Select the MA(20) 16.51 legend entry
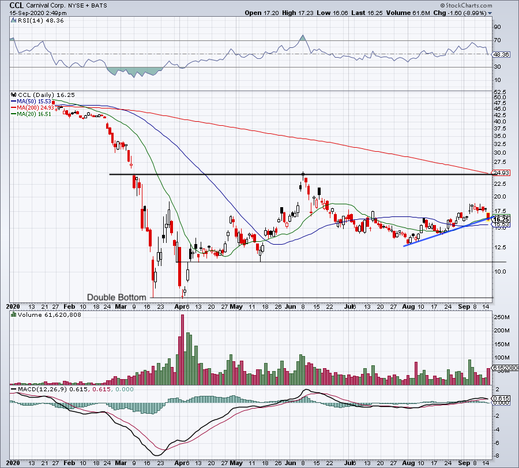Image resolution: width=519 pixels, height=468 pixels. pos(32,114)
